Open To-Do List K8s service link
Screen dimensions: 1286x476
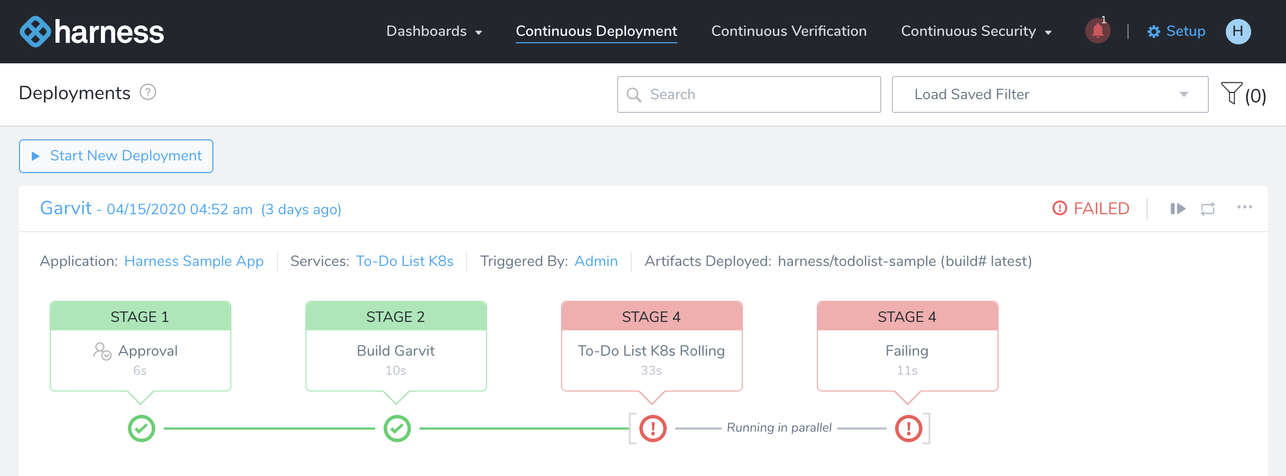(405, 261)
